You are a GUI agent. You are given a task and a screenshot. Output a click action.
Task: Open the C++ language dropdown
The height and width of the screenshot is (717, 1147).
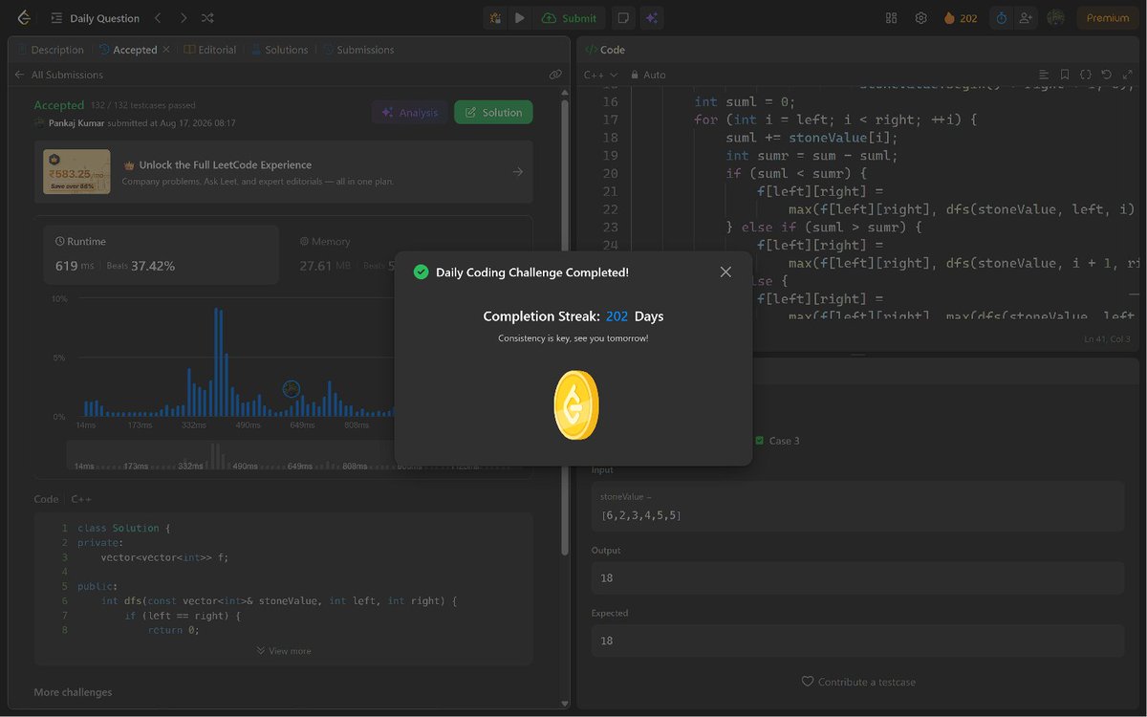[600, 75]
